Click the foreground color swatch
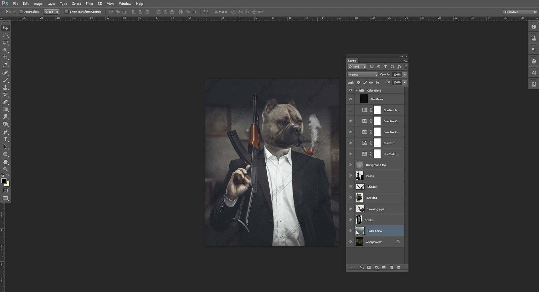The image size is (539, 292). coord(4,181)
